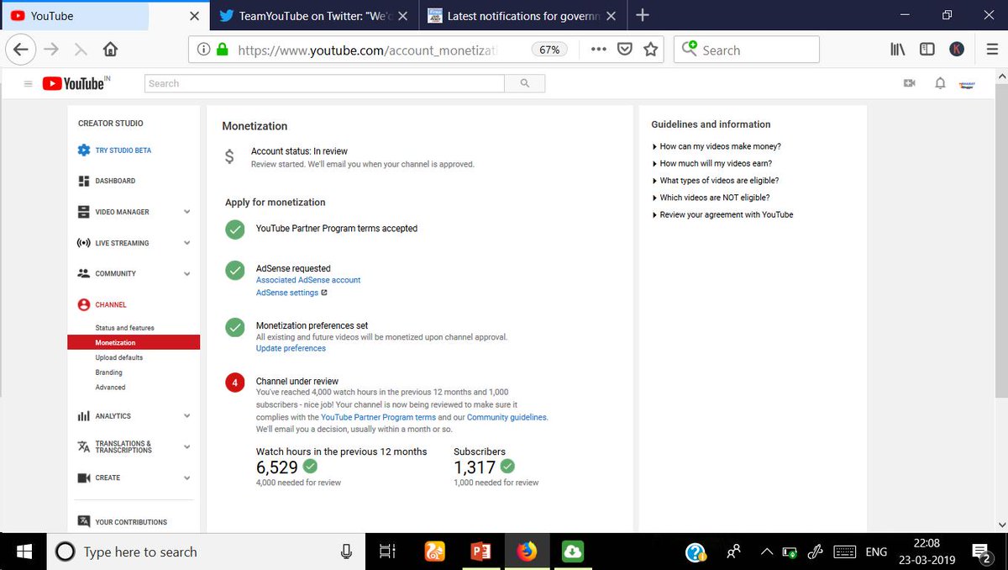Open YouTube Partner Program terms link
The image size is (1008, 570).
click(378, 417)
